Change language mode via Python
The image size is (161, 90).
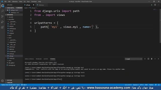tap(151, 85)
